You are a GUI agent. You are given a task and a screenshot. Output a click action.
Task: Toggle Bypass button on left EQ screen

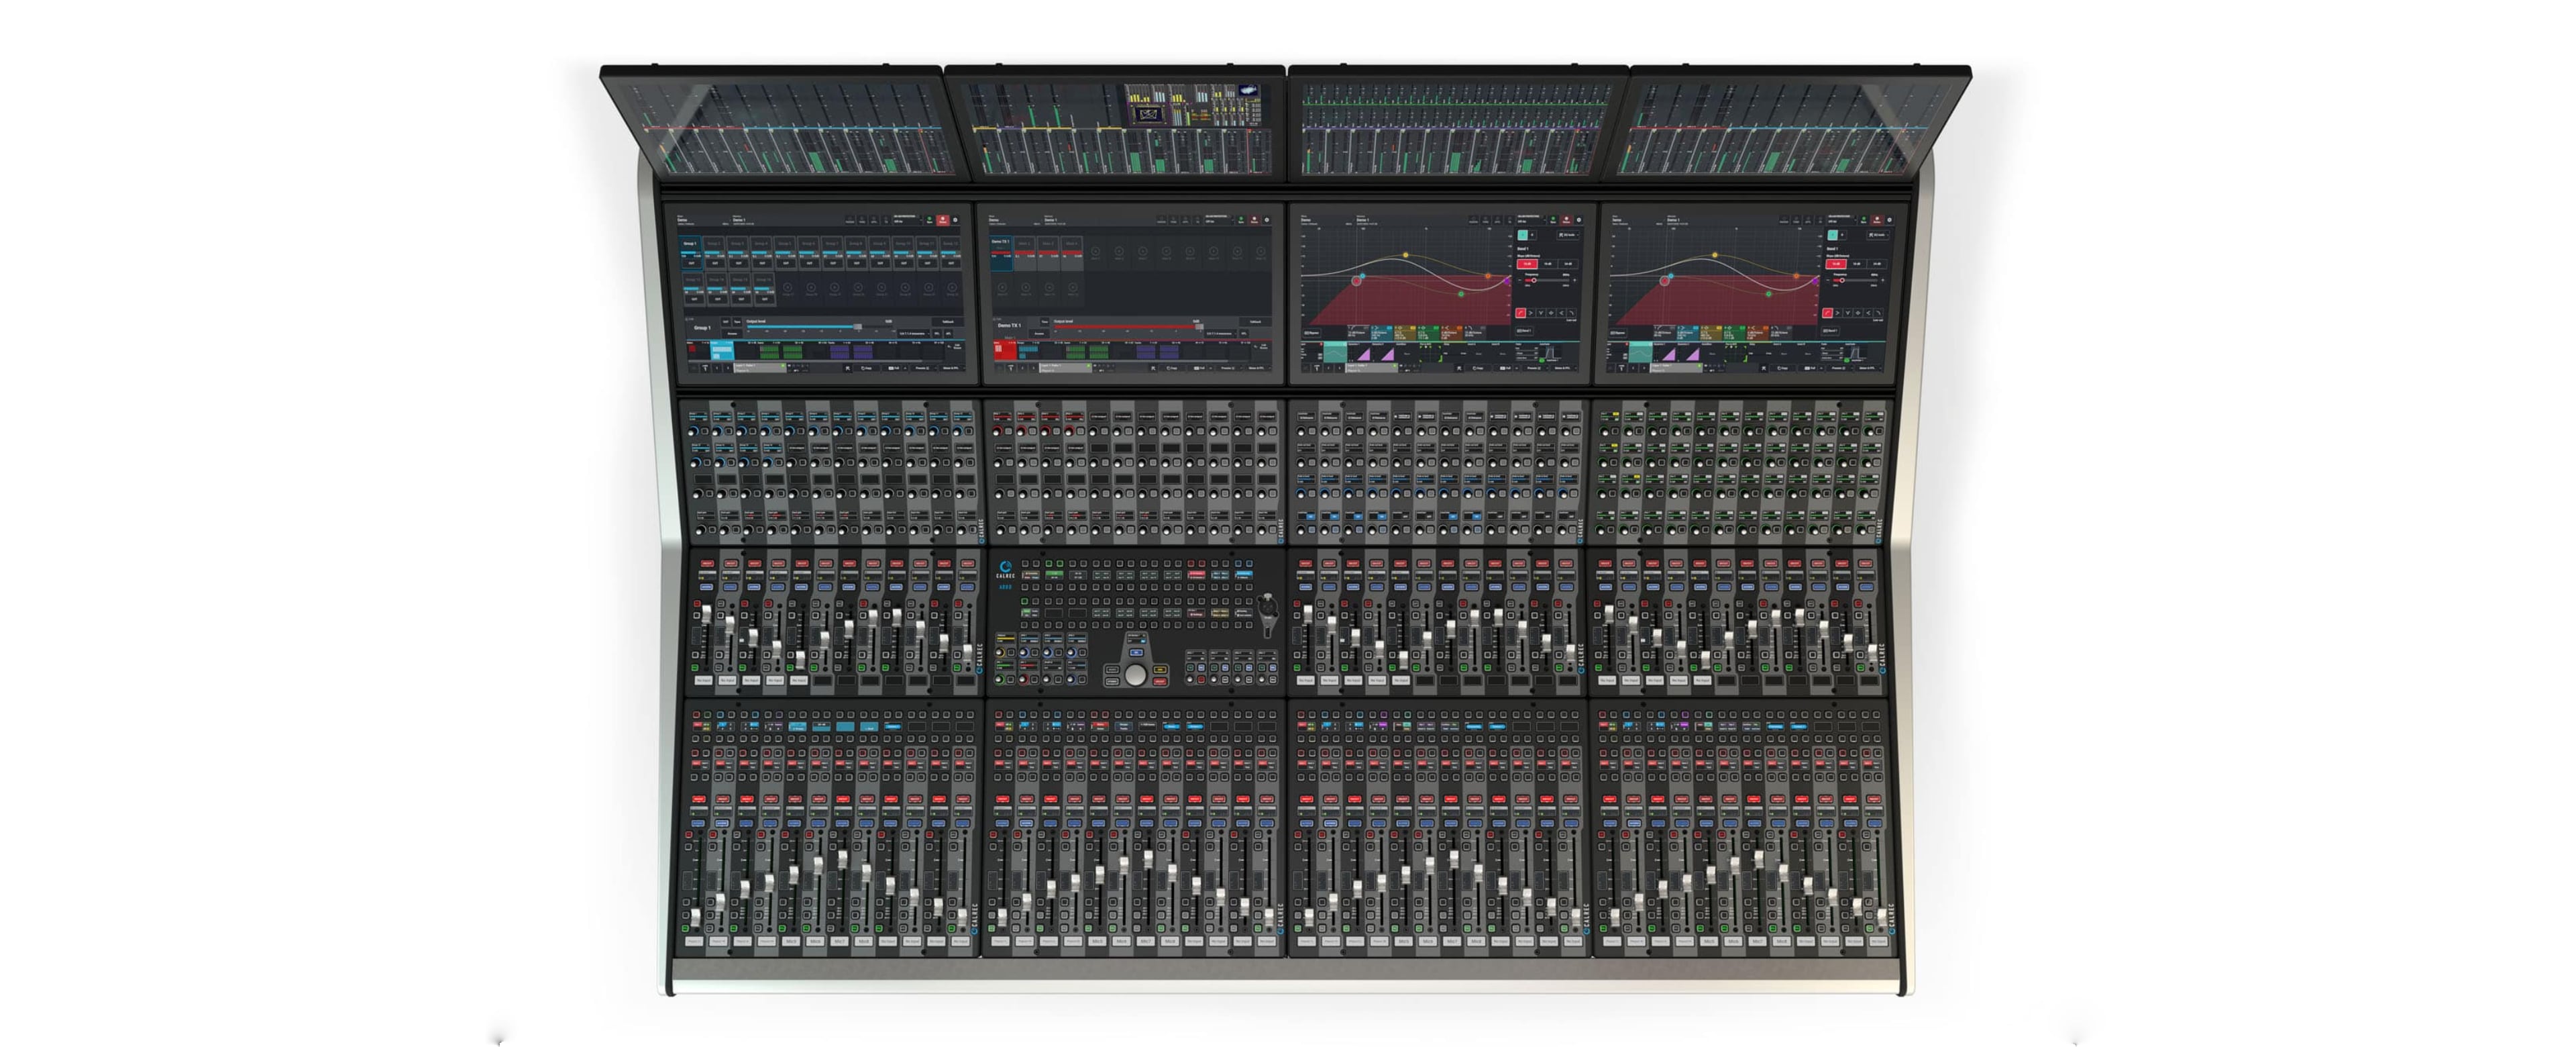coord(1312,334)
